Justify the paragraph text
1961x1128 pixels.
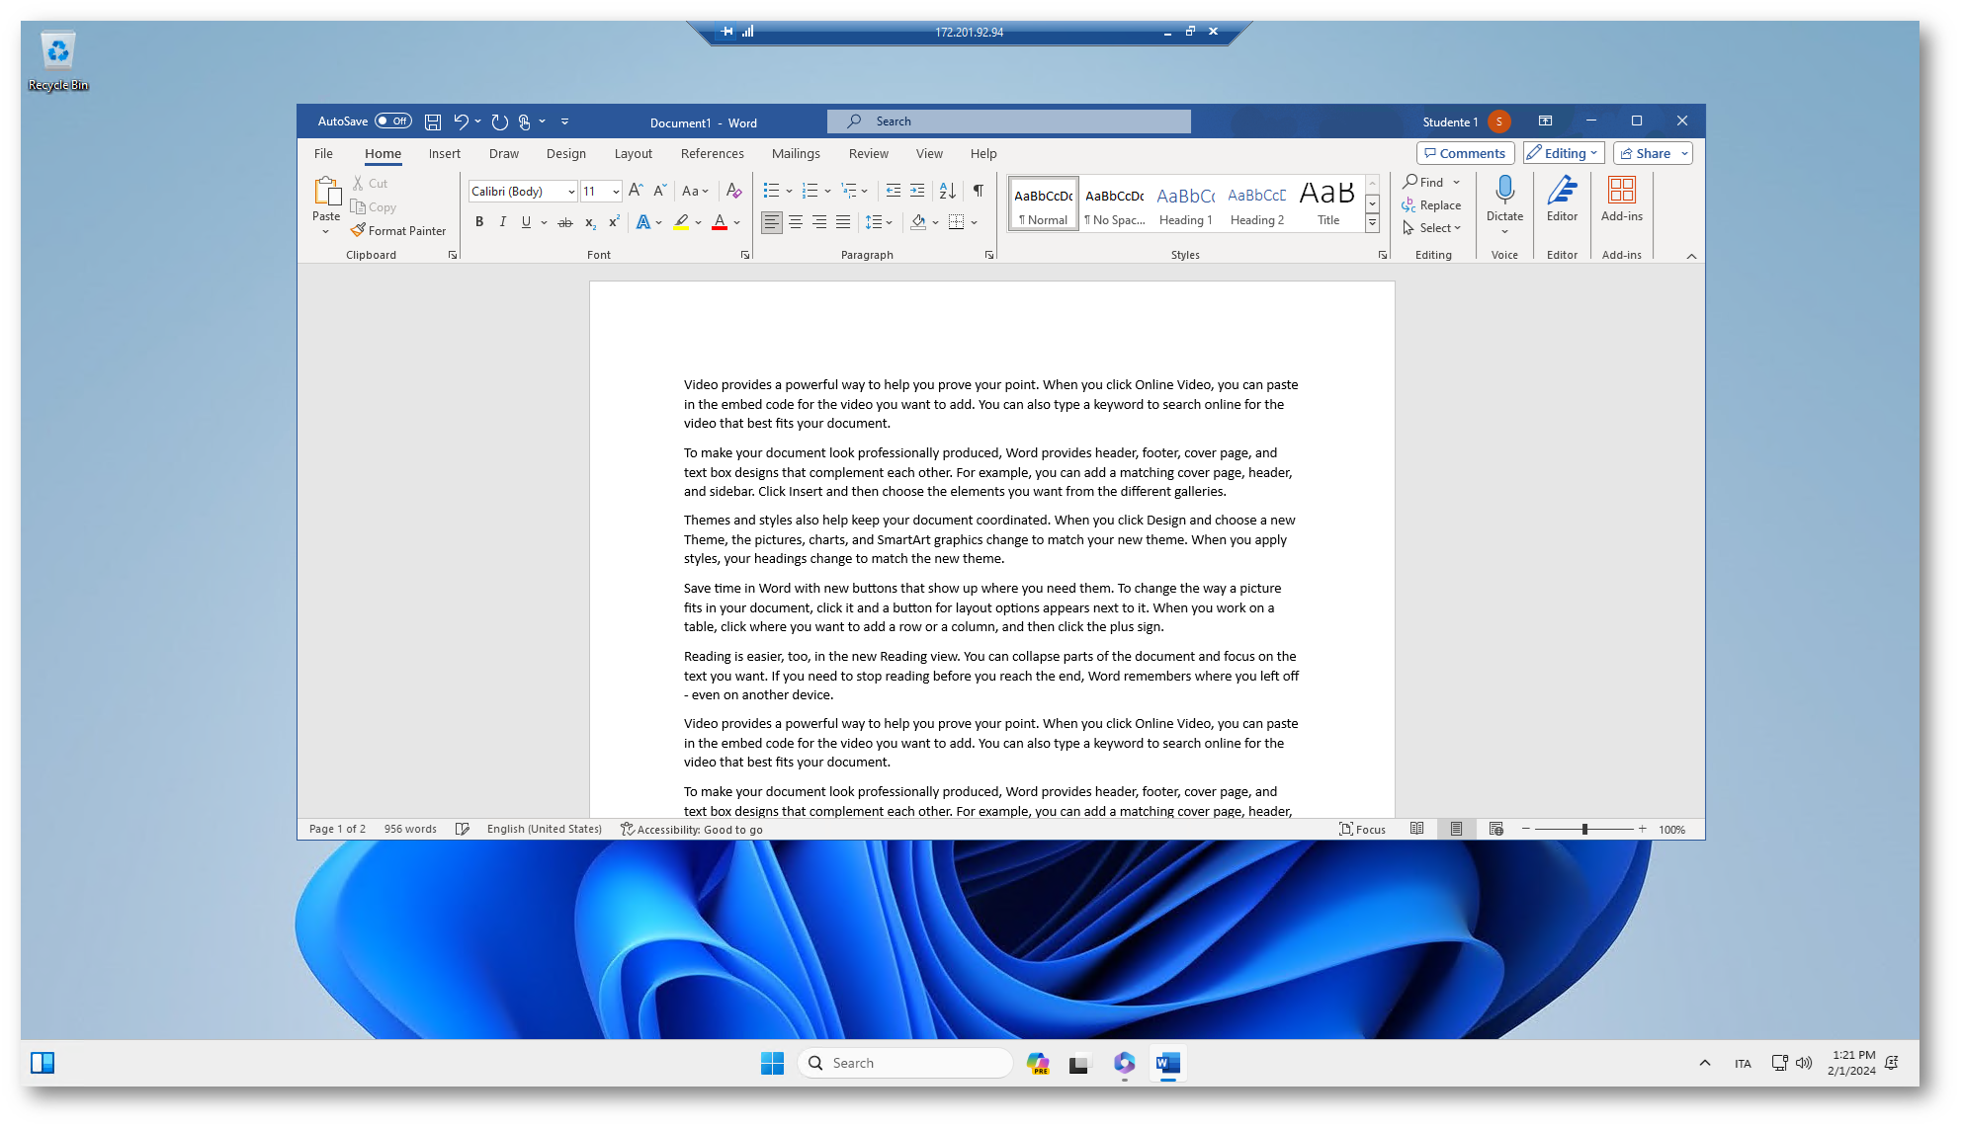[843, 222]
